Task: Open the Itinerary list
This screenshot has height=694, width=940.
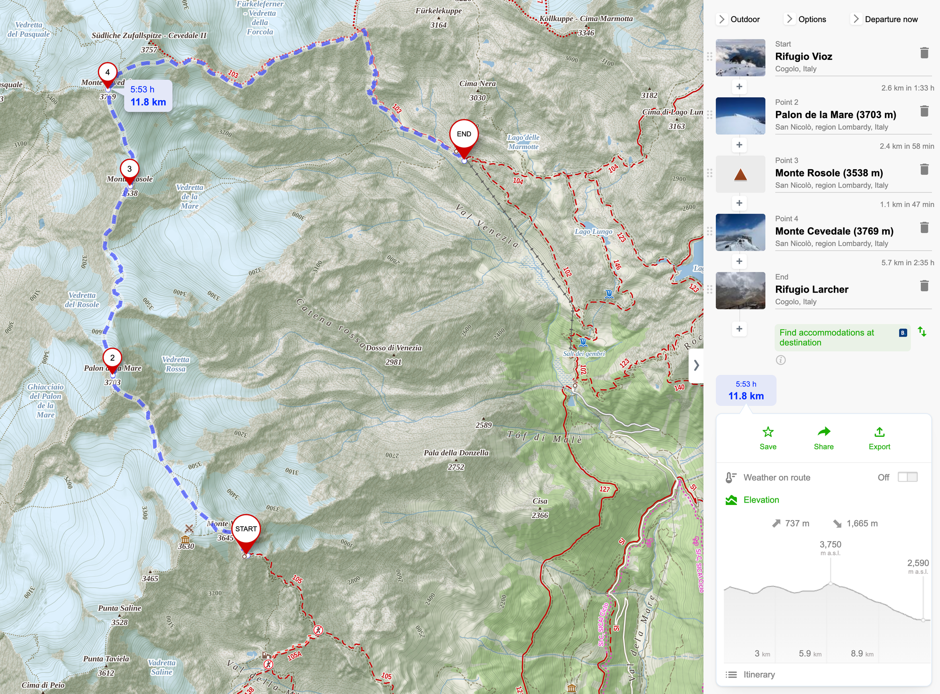Action: pos(759,674)
